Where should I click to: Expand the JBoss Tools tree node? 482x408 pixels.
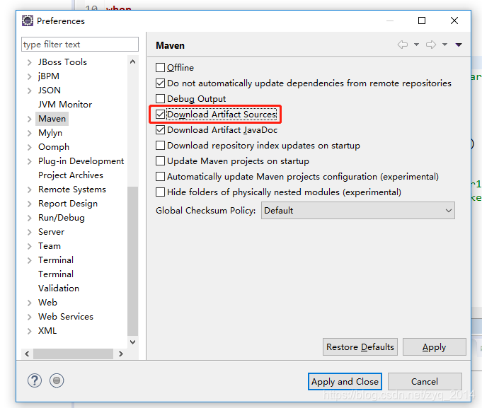30,62
